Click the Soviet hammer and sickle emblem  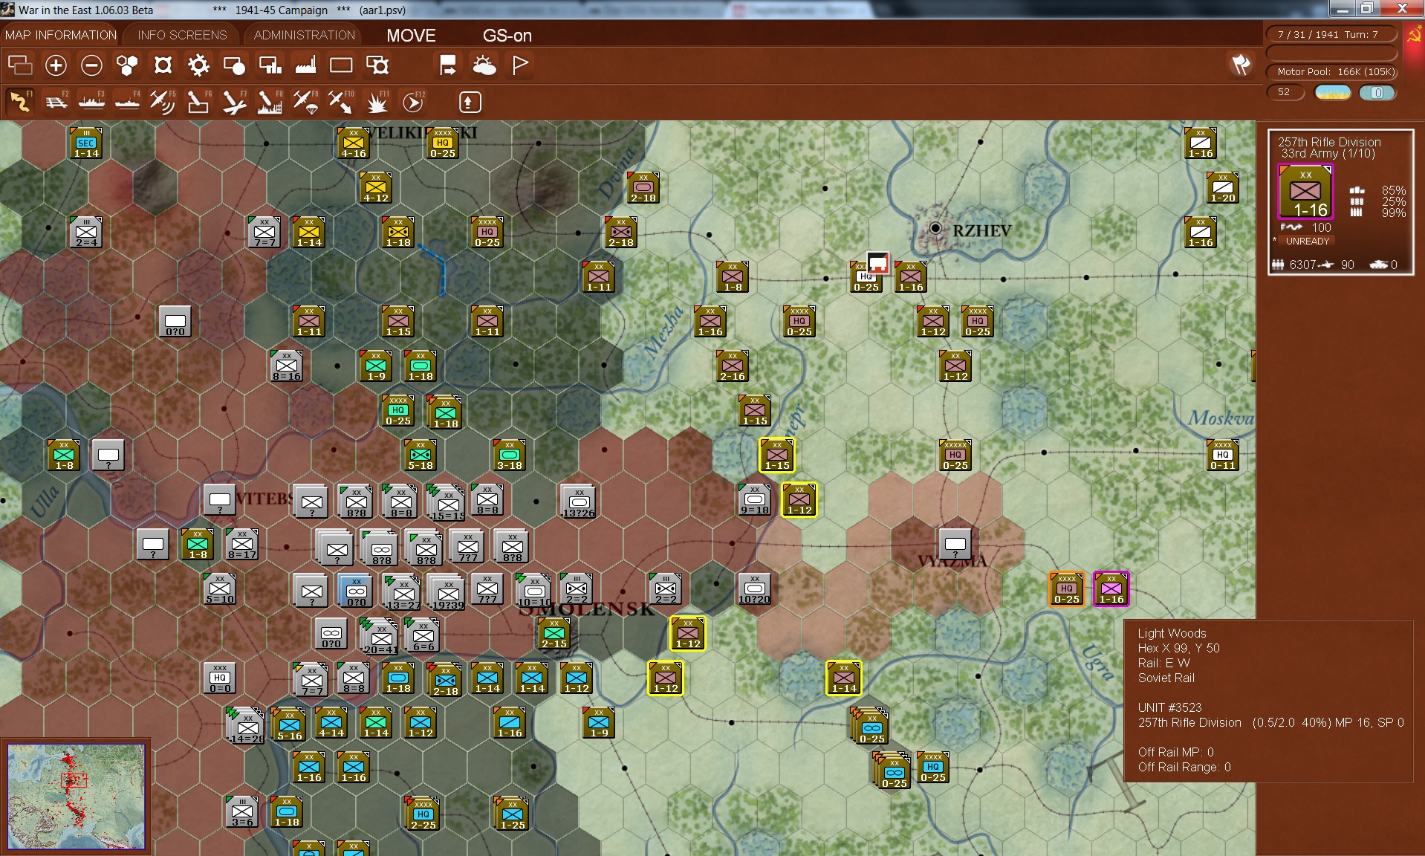(x=1414, y=35)
